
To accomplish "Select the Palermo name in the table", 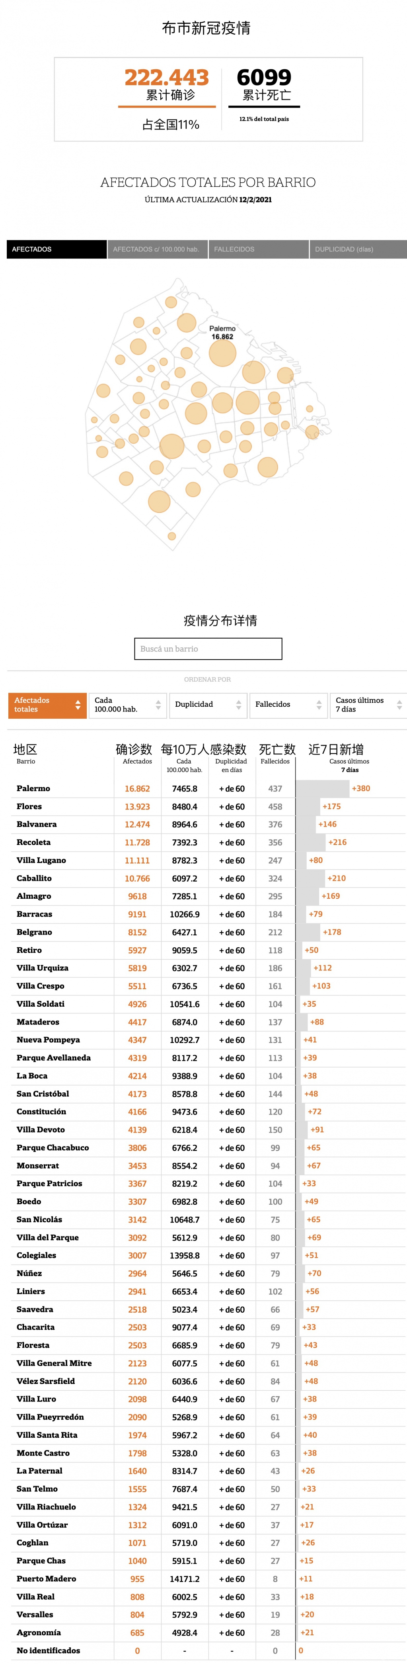I will (33, 788).
